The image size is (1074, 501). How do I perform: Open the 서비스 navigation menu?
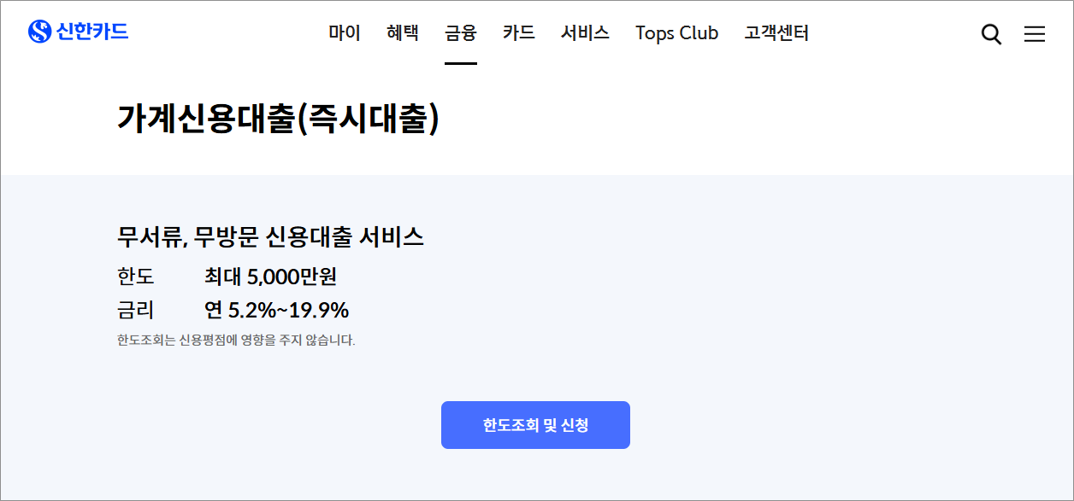click(x=584, y=32)
